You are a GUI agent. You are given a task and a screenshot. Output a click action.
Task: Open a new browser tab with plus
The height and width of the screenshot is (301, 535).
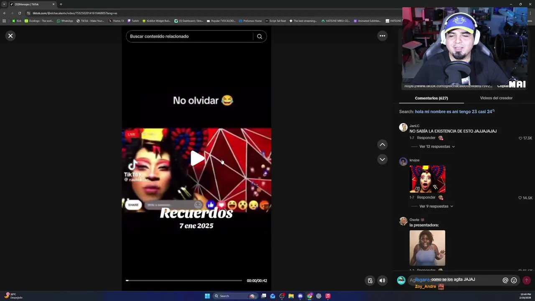(x=61, y=4)
